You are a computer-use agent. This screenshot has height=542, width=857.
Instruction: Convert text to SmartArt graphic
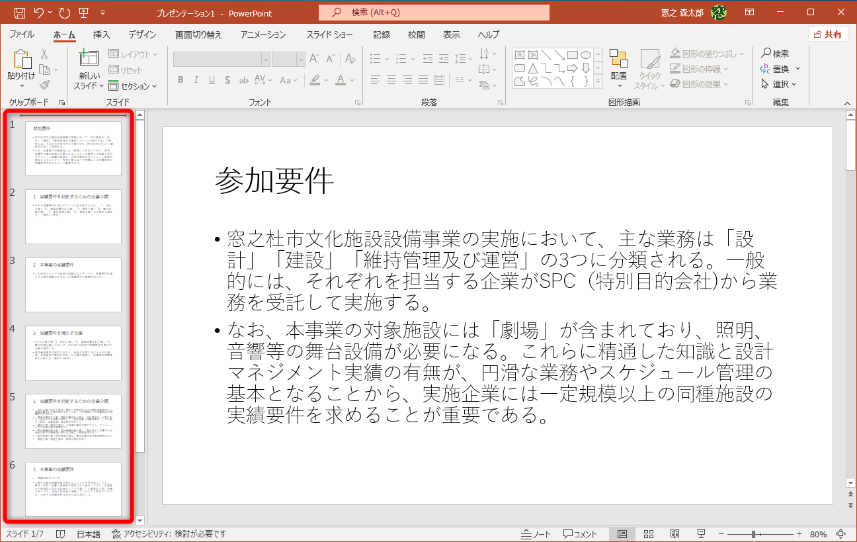click(487, 85)
